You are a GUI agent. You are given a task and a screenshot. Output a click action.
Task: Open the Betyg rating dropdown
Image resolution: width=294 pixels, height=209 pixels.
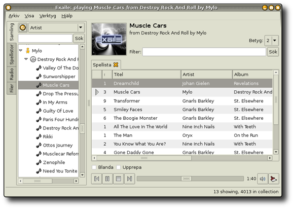click(272, 41)
